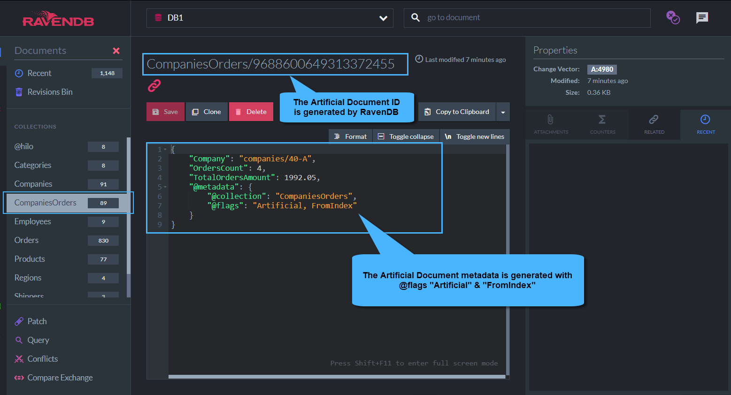The height and width of the screenshot is (395, 731).
Task: Save the document
Action: [x=165, y=112]
